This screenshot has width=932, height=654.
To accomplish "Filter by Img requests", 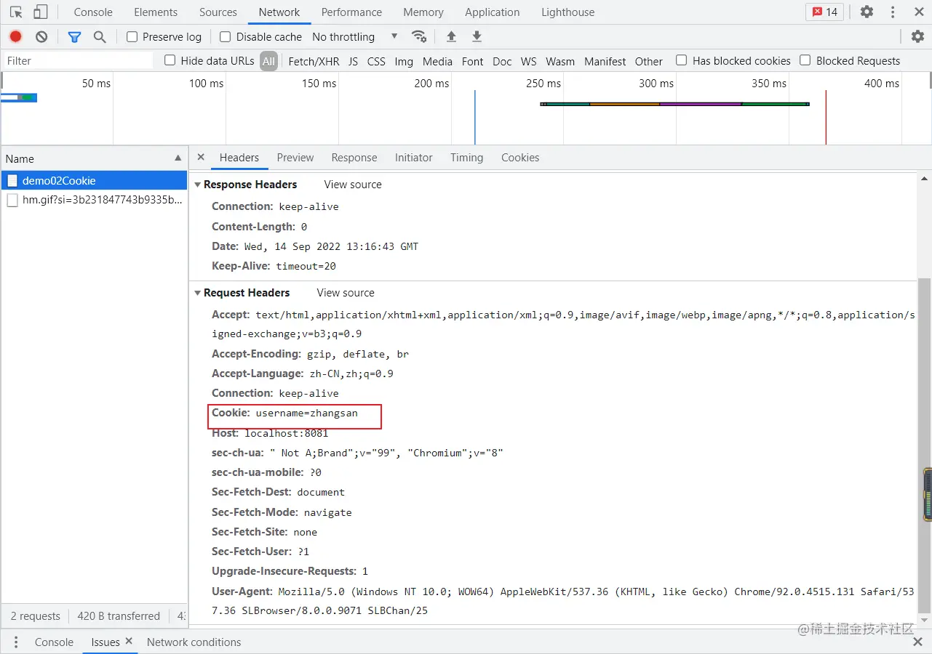I will pyautogui.click(x=404, y=61).
